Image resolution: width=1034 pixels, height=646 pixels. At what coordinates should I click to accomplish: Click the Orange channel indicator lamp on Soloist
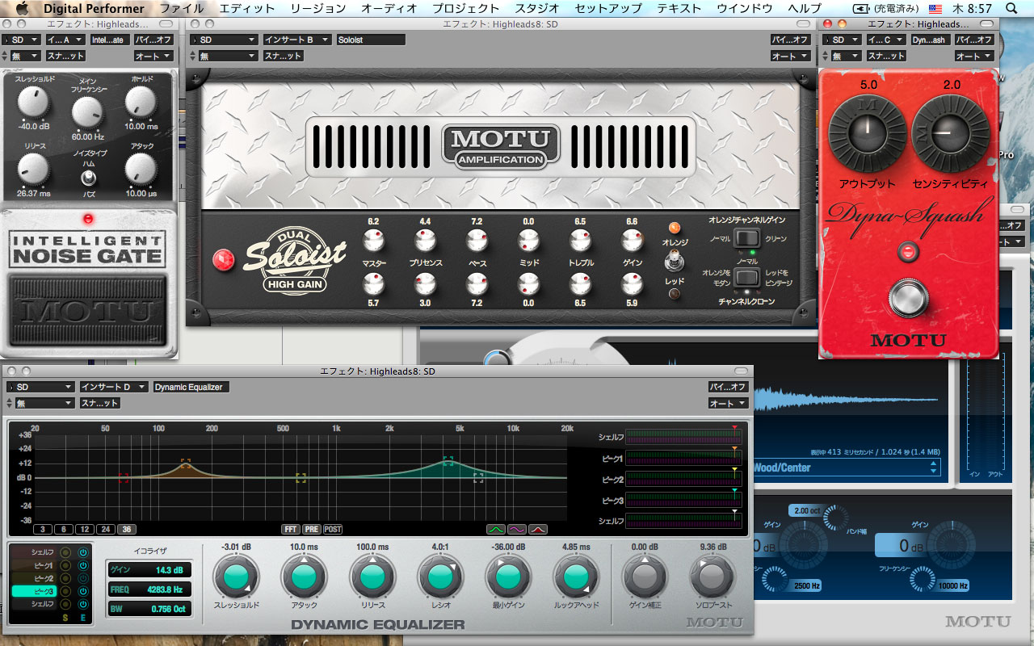[x=675, y=229]
